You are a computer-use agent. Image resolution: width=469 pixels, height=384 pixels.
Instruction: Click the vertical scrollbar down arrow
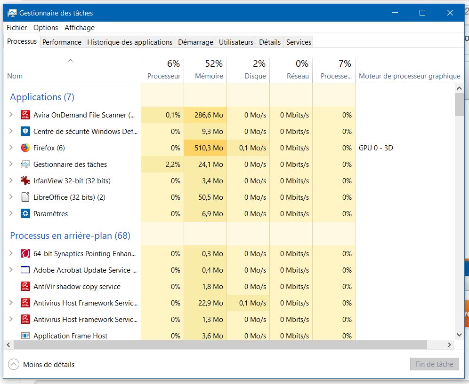point(460,335)
